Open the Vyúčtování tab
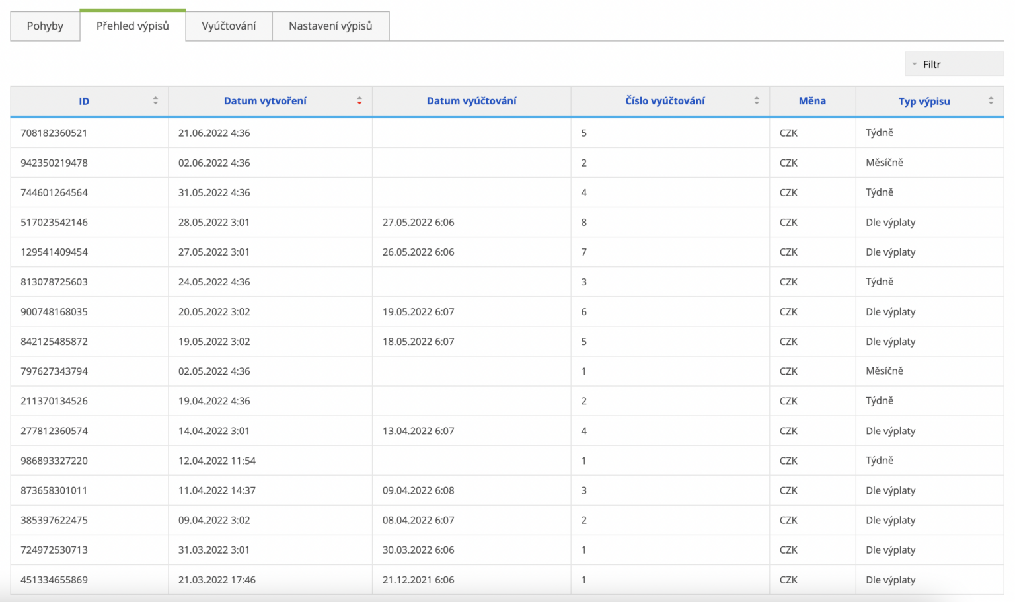Viewport: 1015px width, 602px height. [229, 26]
